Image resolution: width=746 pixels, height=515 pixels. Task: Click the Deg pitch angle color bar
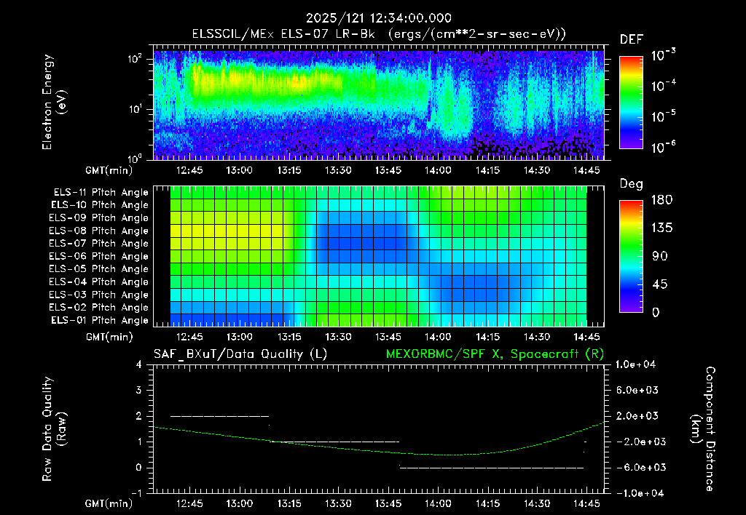point(631,257)
